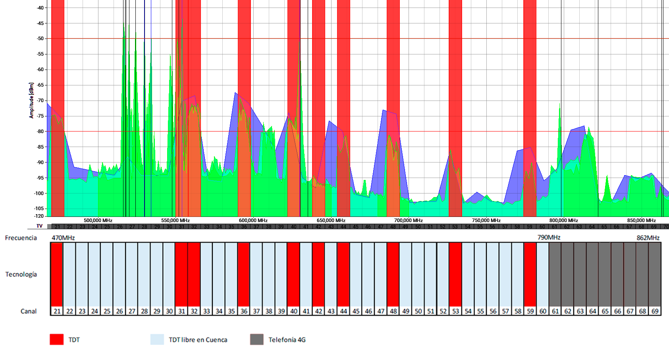Click the -50 amplitude axis tick label
Image resolution: width=669 pixels, height=354 pixels.
[x=40, y=39]
